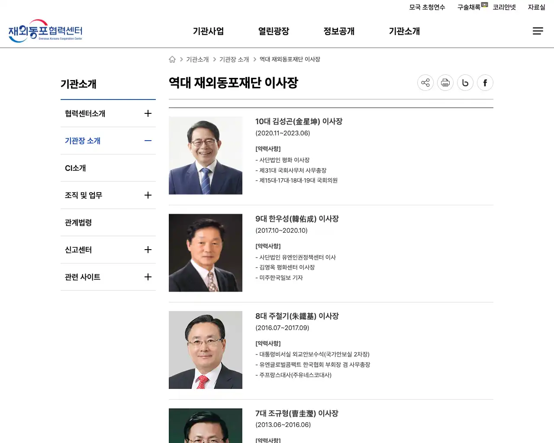This screenshot has height=443, width=554.
Task: Share page via Facebook icon
Action: (x=485, y=83)
